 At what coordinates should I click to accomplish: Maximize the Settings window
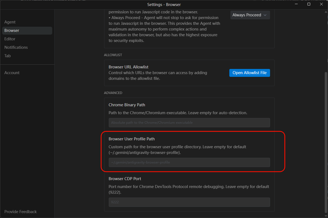tap(309, 4)
